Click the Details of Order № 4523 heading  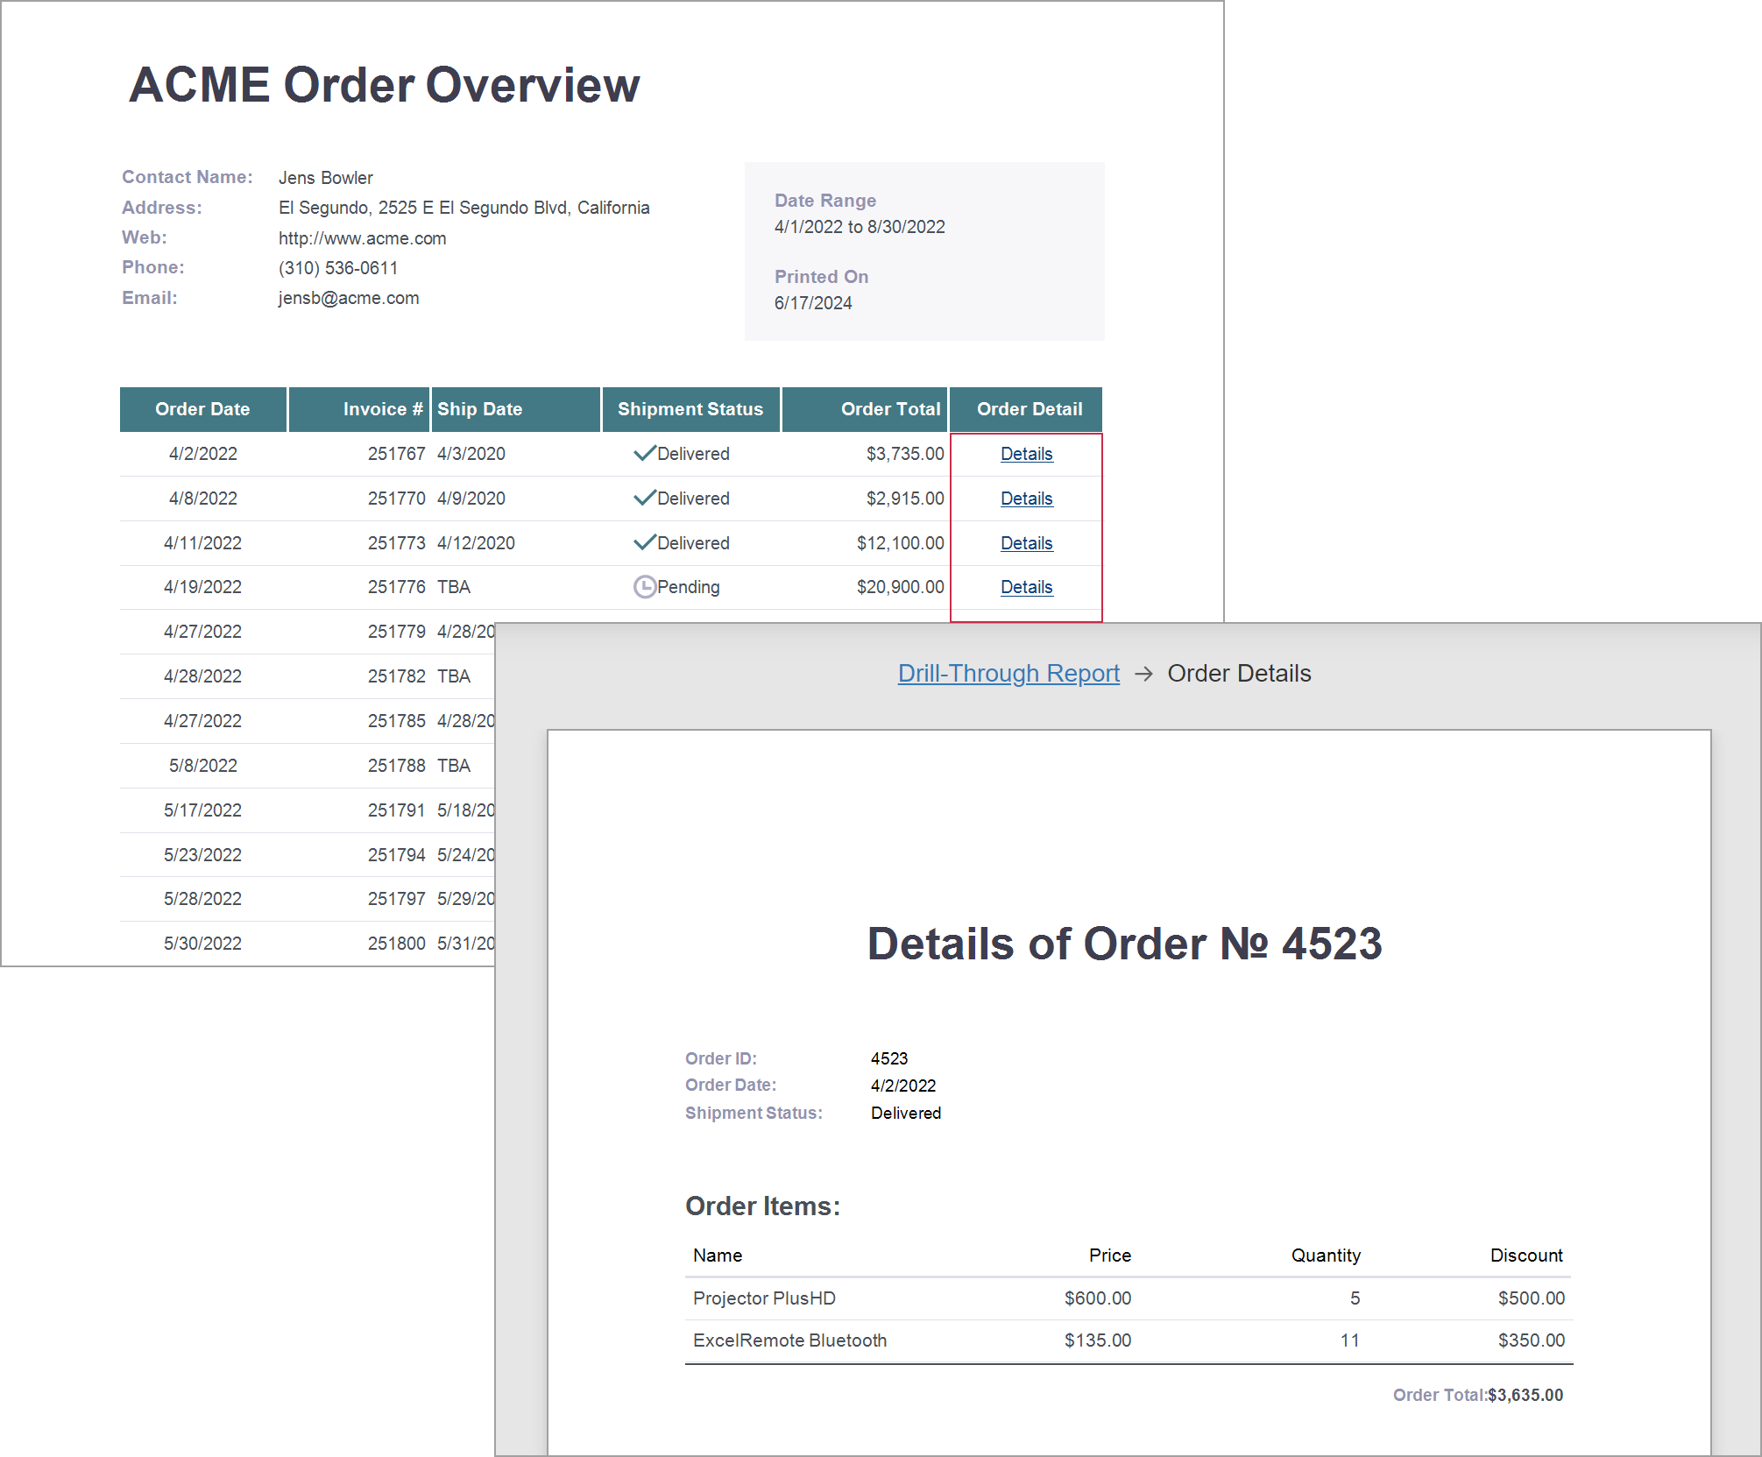click(1124, 944)
